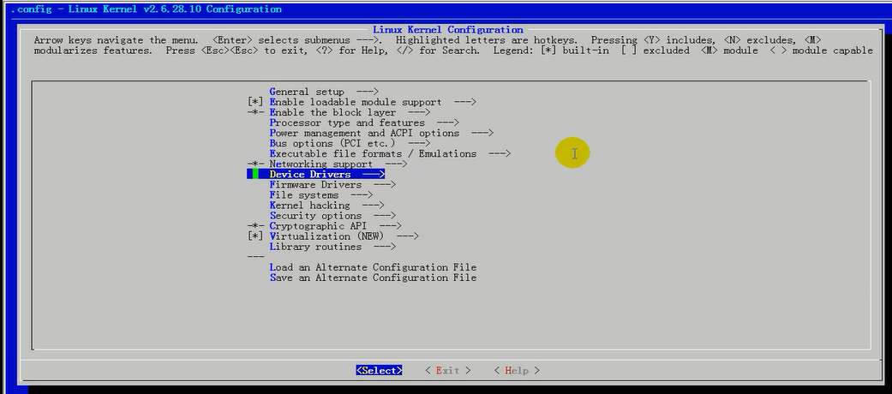The width and height of the screenshot is (892, 394).
Task: Toggle the Virtualization (NEW) checkbox
Action: pos(254,236)
